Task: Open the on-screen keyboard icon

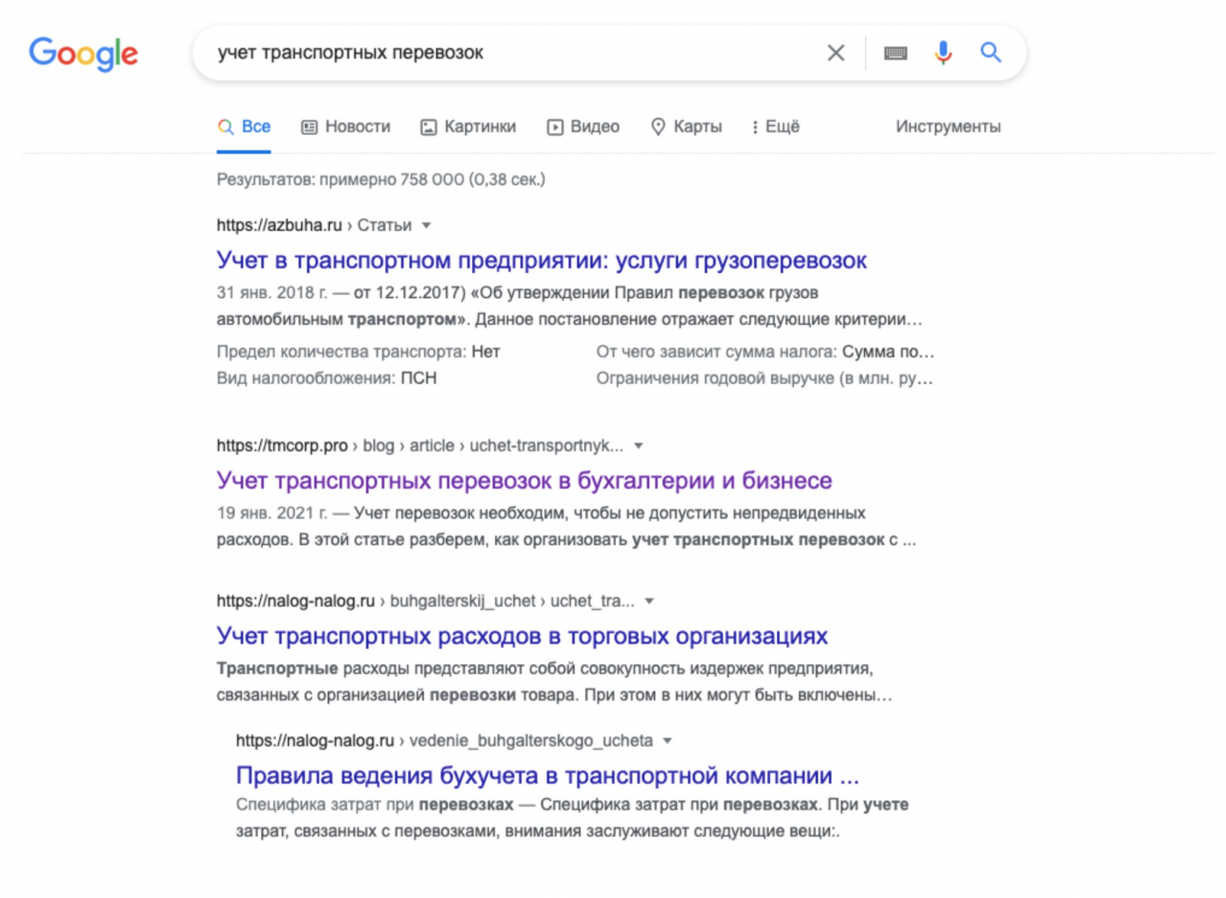Action: 895,53
